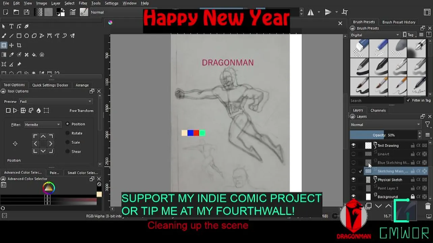Screen dimensions: 433x243
Task: Select the Free Transform mode button
Action: pos(8,111)
